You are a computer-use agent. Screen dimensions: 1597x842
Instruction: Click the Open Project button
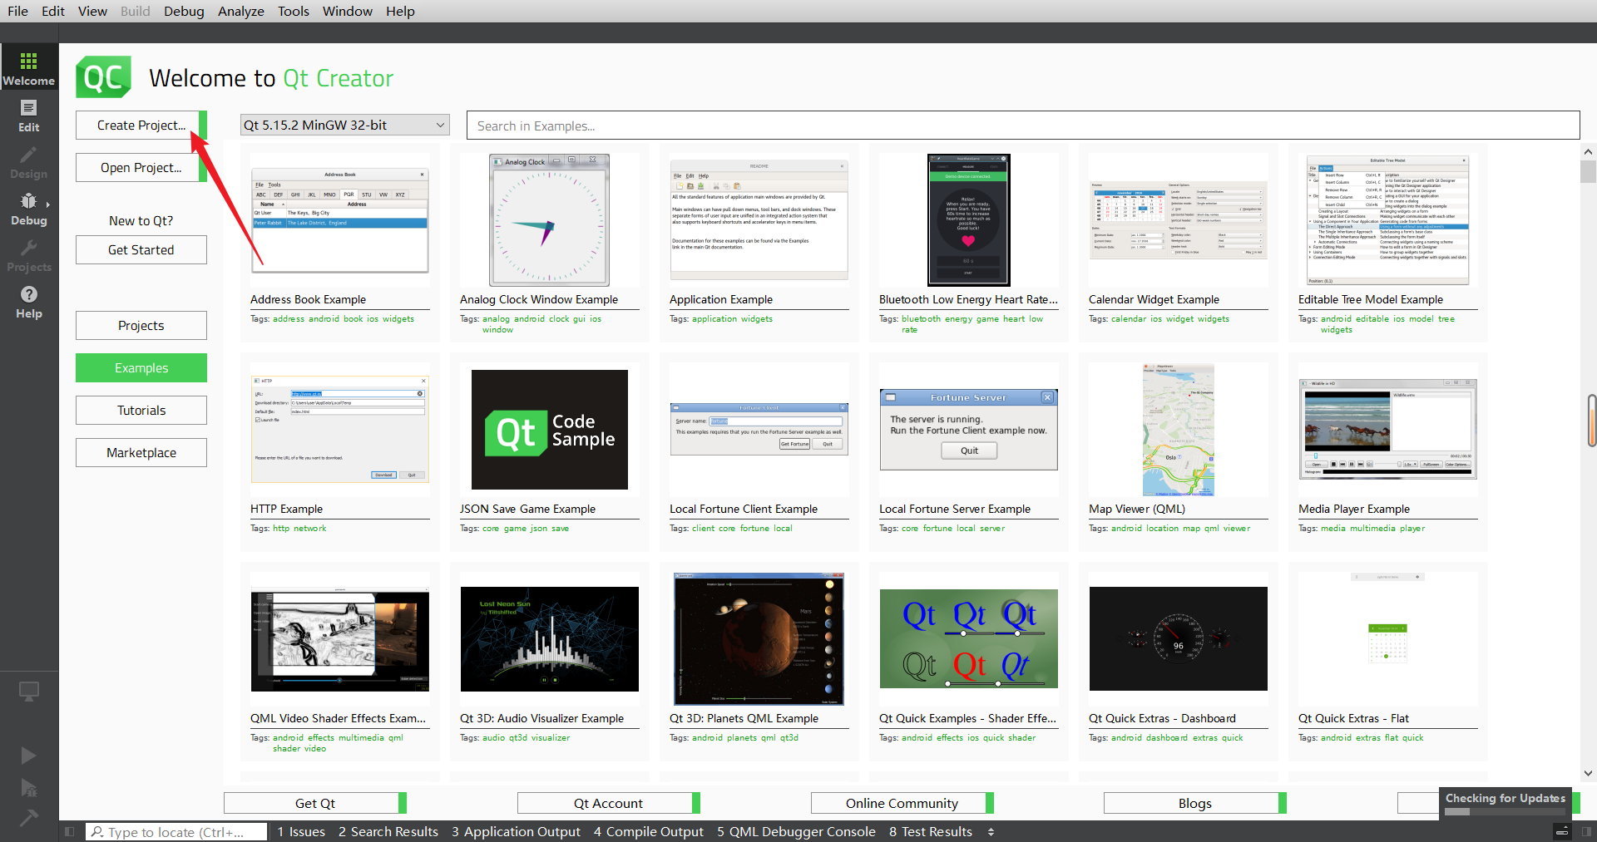coord(141,167)
